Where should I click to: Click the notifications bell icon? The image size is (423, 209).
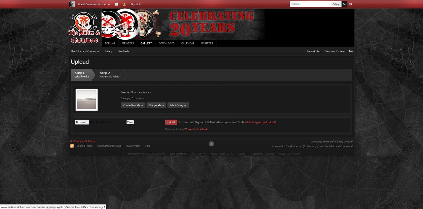pyautogui.click(x=125, y=4)
